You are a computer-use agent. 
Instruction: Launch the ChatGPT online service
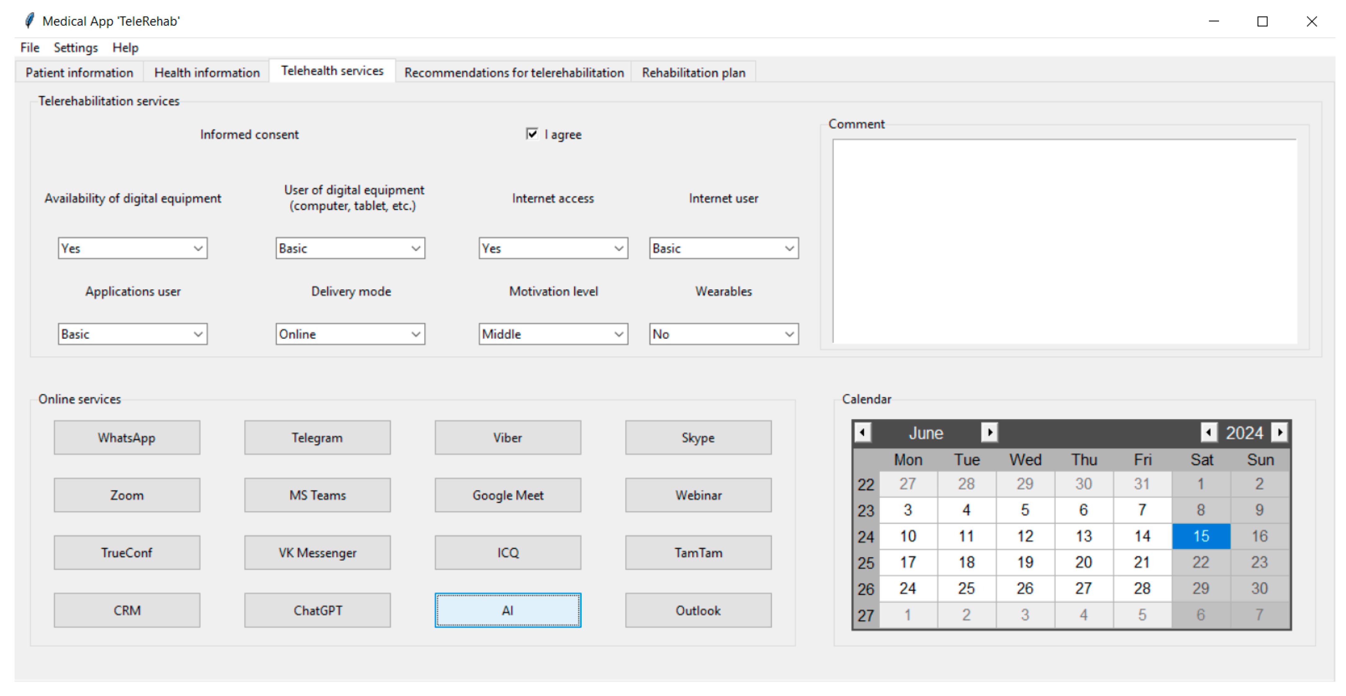[317, 610]
